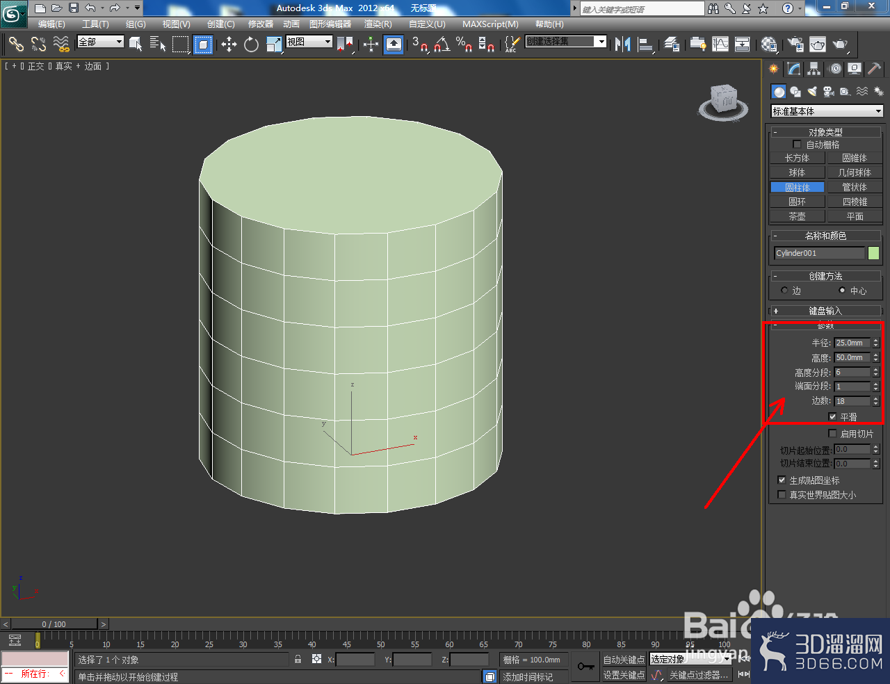Open the Modify panel tab
Viewport: 890px width, 684px height.
click(x=794, y=69)
